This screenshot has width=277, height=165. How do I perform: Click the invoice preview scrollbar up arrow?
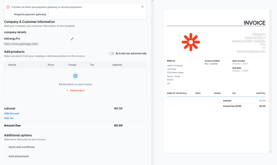(x=270, y=11)
